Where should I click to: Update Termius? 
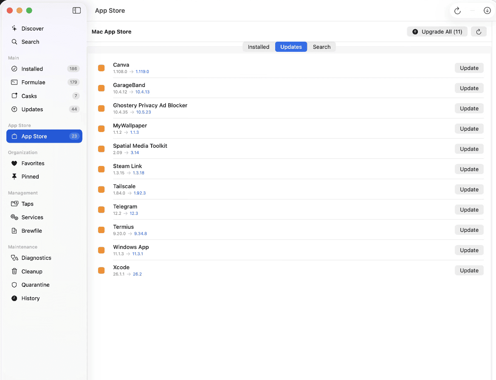pyautogui.click(x=469, y=230)
